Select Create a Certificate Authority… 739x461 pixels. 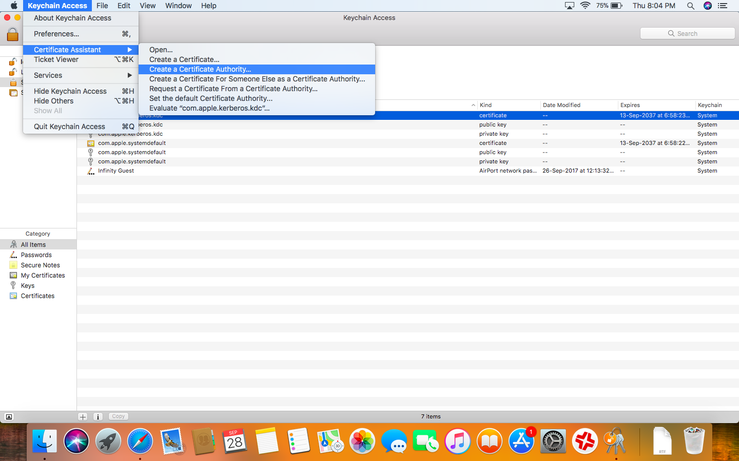pos(257,69)
